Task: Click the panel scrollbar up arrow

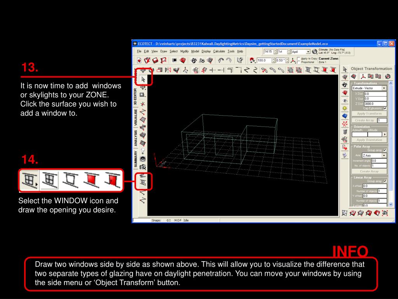Action: point(391,83)
